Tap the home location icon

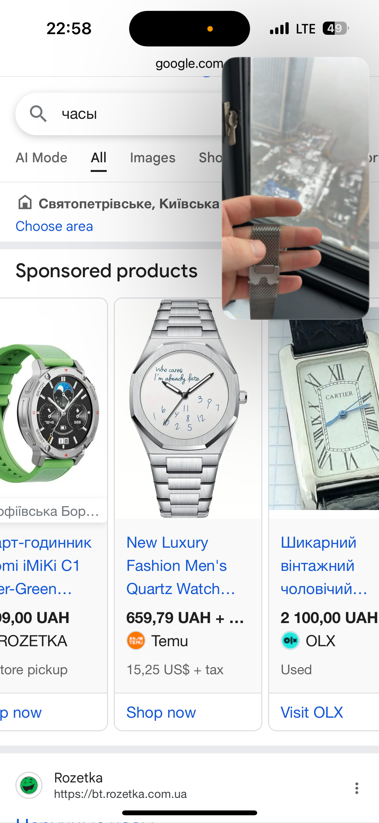[x=25, y=203]
